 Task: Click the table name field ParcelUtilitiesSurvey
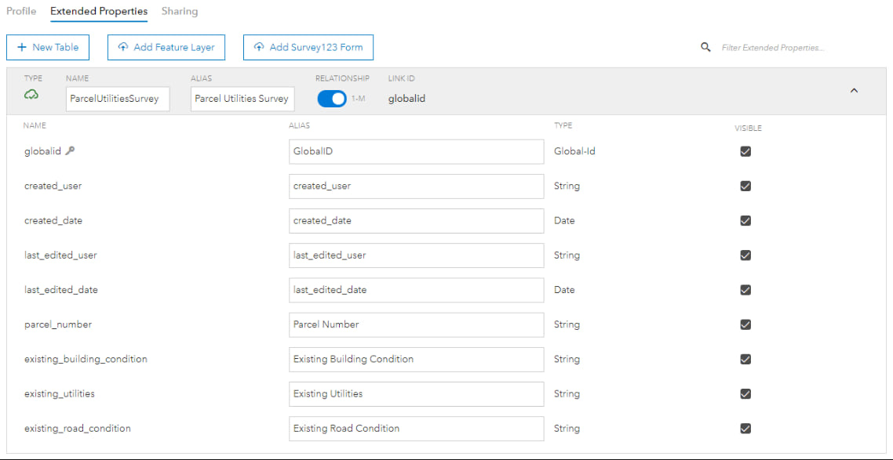118,99
